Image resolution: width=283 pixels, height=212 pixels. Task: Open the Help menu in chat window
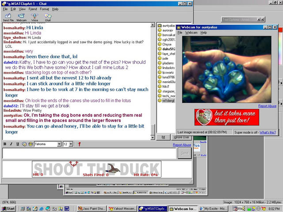pyautogui.click(x=55, y=9)
